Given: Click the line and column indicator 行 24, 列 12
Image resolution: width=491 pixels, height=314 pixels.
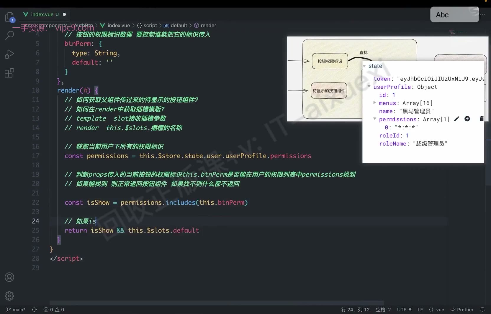Looking at the screenshot, I should (355, 310).
